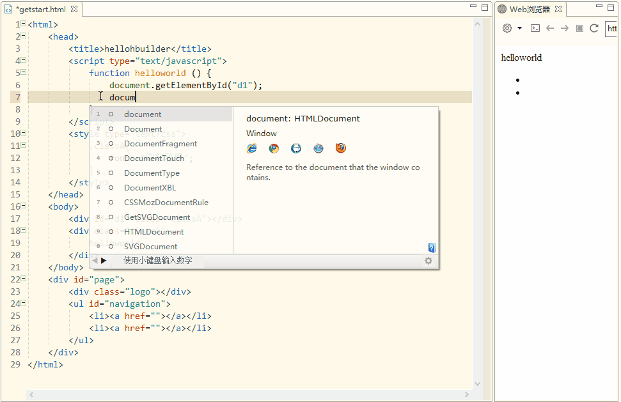Open the browser settings dropdown arrow
The height and width of the screenshot is (402, 621).
(x=519, y=28)
